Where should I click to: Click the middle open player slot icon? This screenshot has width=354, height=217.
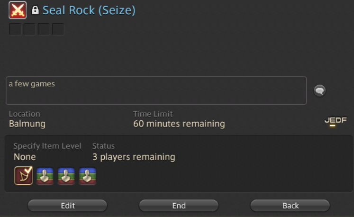pyautogui.click(x=66, y=176)
